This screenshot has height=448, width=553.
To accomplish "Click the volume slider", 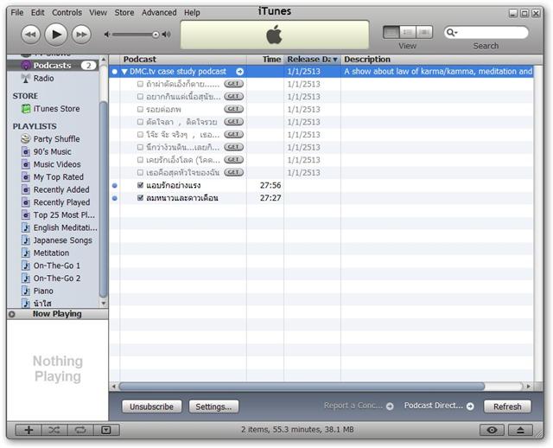I will 134,35.
